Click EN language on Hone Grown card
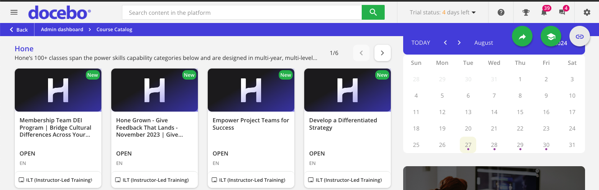Image resolution: width=599 pixels, height=190 pixels. click(119, 163)
